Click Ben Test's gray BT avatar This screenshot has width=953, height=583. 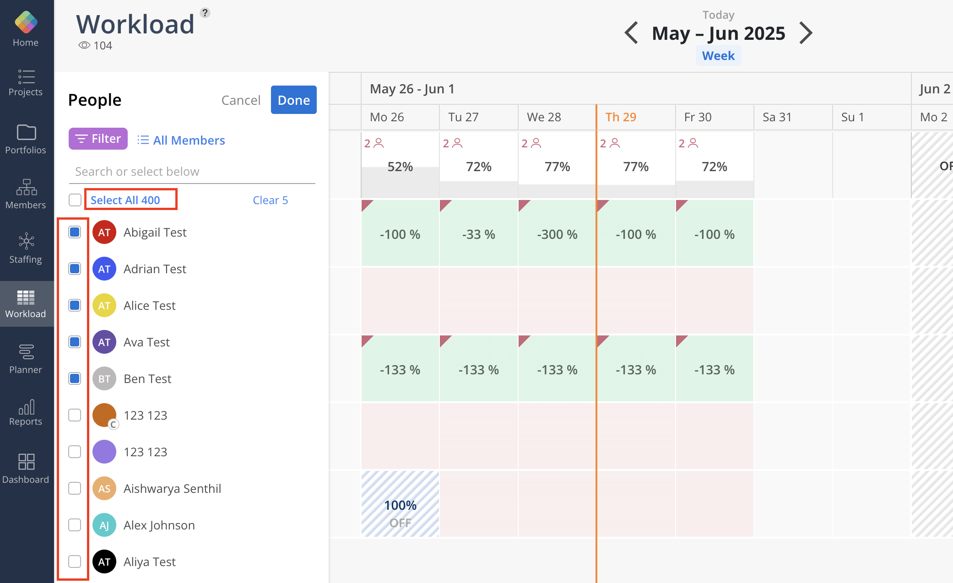pos(104,379)
